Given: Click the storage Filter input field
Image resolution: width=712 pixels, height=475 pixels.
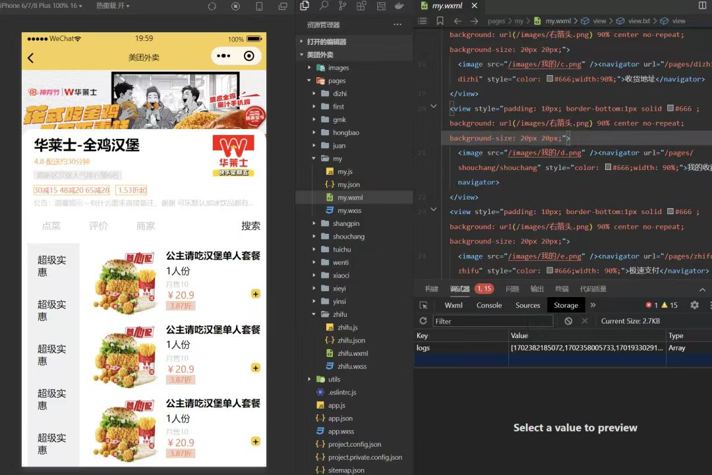Looking at the screenshot, I should click(x=492, y=321).
